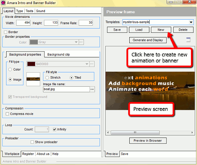Click the Image file name field boat.jpg
This screenshot has height=165, width=197.
[x=66, y=89]
